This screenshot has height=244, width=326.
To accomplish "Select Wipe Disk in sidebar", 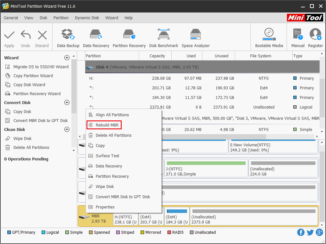I will [18, 138].
